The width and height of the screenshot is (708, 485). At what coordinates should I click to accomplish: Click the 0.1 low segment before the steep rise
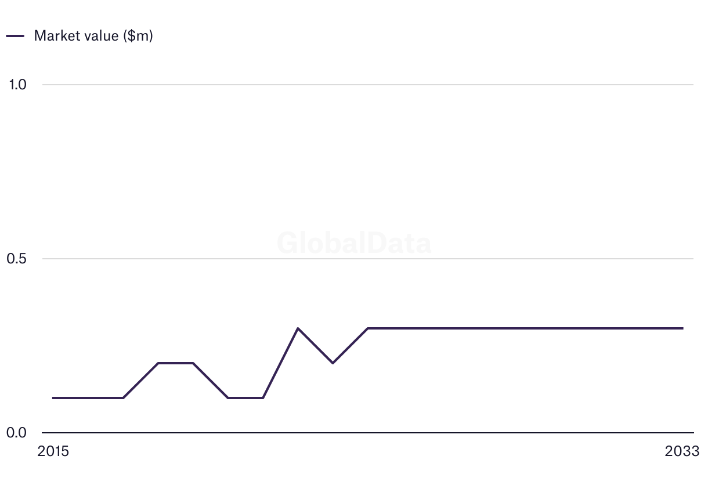pyautogui.click(x=245, y=398)
